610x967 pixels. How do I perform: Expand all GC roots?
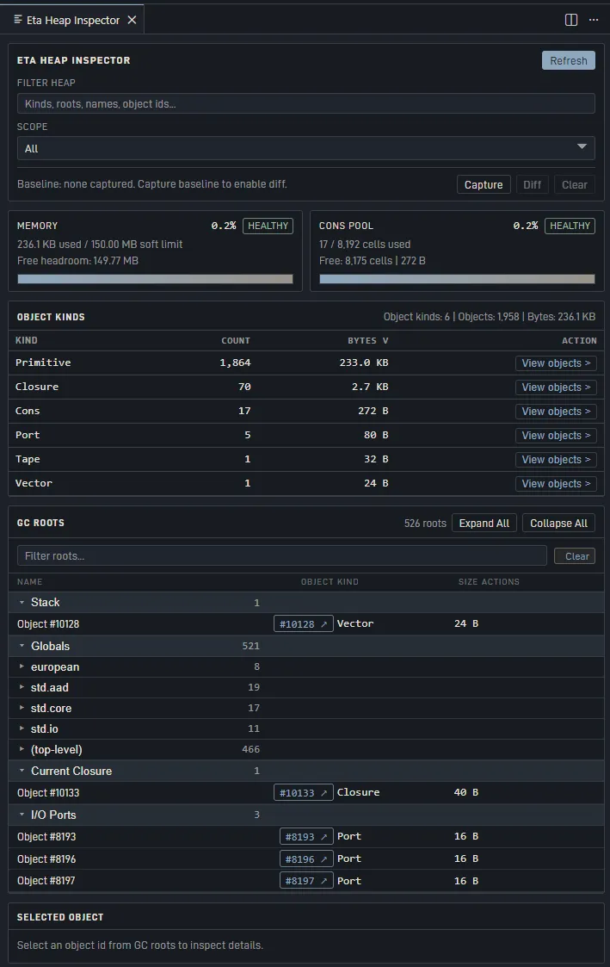484,523
